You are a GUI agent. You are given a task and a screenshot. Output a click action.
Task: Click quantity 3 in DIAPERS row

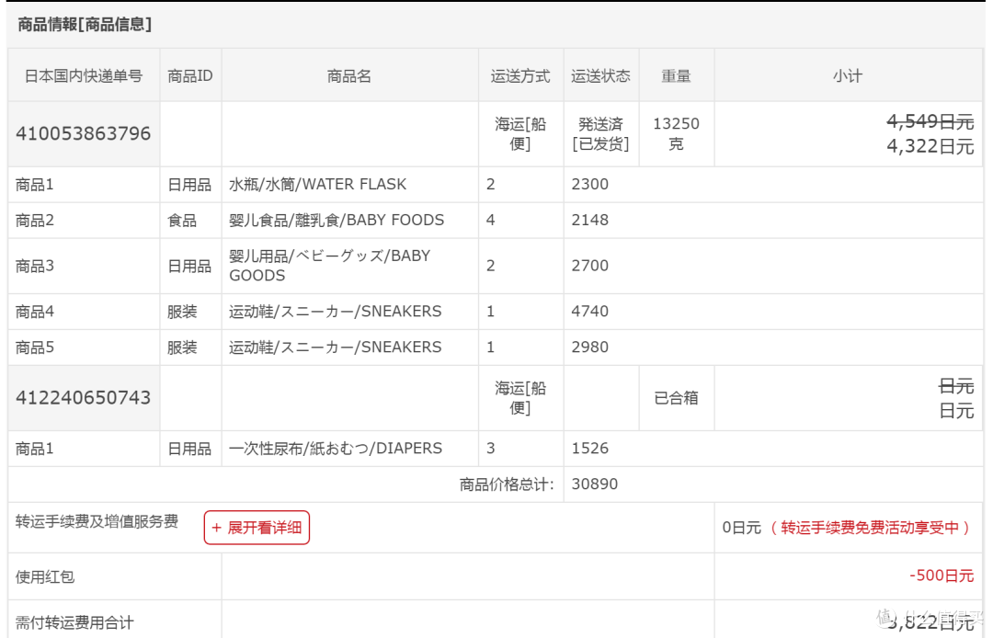491,448
